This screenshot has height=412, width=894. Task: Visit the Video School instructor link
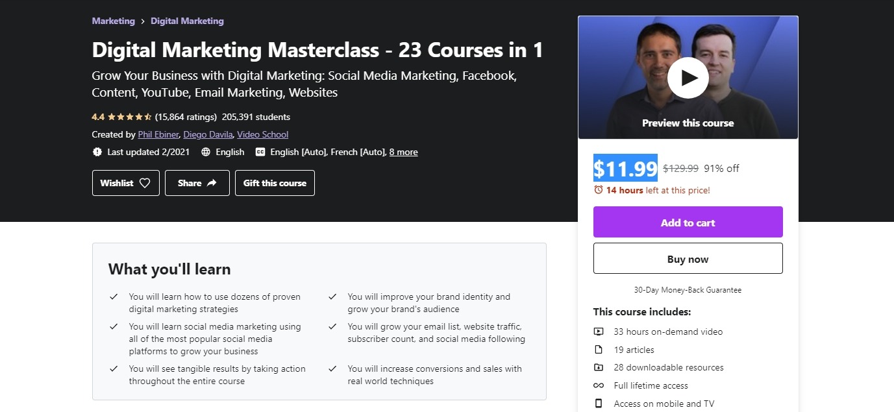coord(262,134)
